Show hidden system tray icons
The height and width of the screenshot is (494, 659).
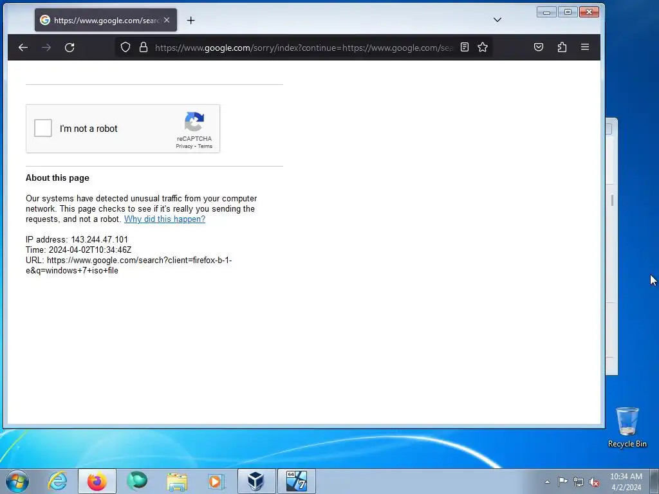coord(547,482)
